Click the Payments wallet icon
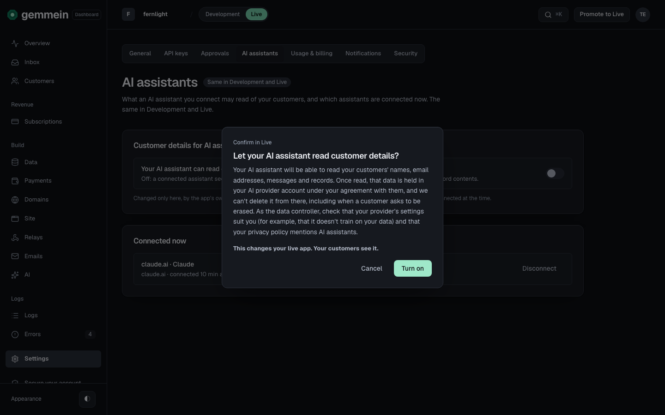This screenshot has height=415, width=665. pyautogui.click(x=15, y=181)
